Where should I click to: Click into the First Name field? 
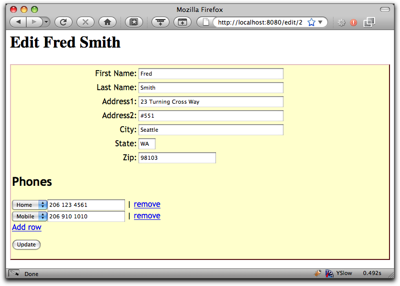[210, 74]
